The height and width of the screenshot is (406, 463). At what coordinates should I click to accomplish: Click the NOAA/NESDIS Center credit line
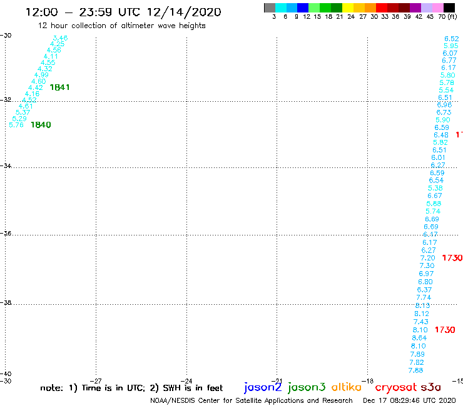(x=252, y=401)
